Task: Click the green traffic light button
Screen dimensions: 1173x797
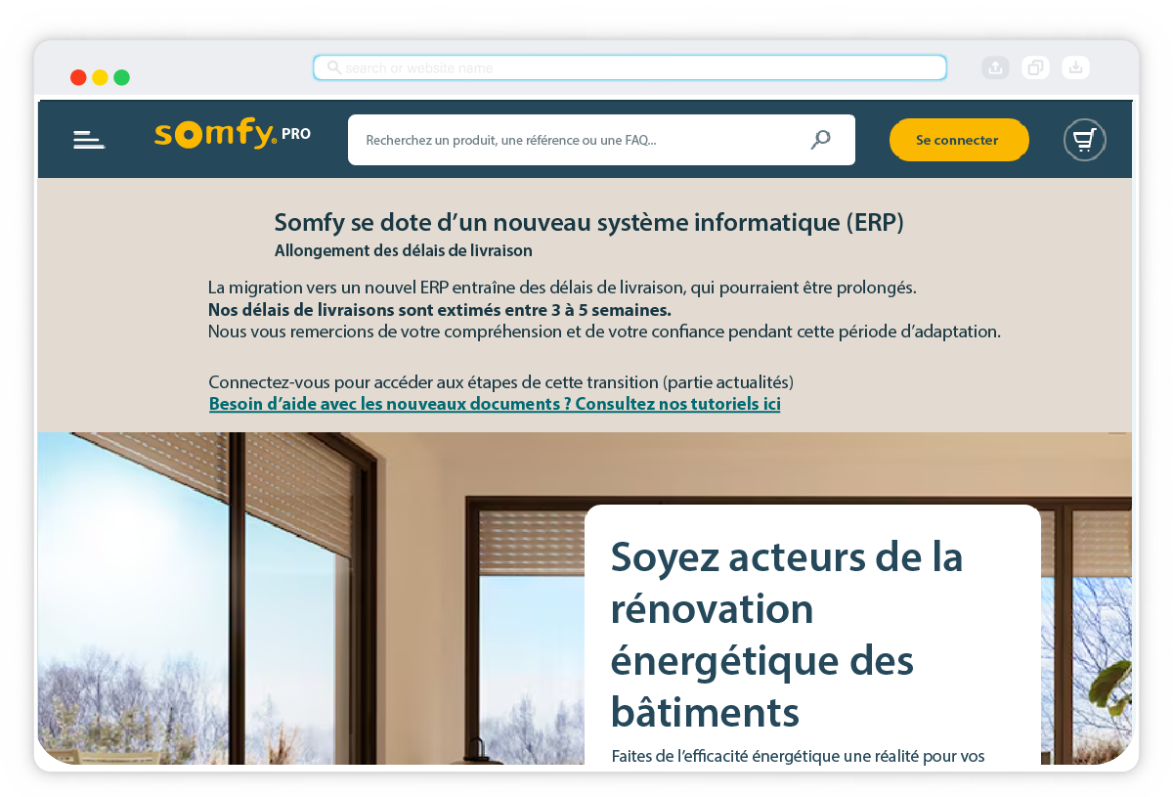Action: tap(121, 76)
